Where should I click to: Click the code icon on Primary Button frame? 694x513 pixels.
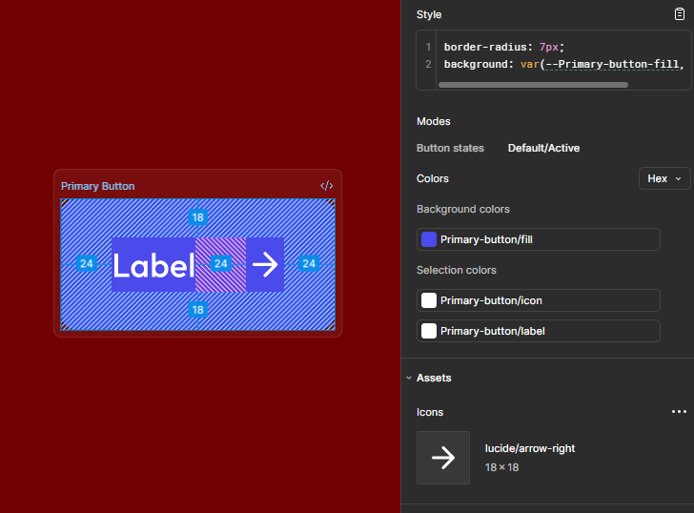[x=326, y=186]
